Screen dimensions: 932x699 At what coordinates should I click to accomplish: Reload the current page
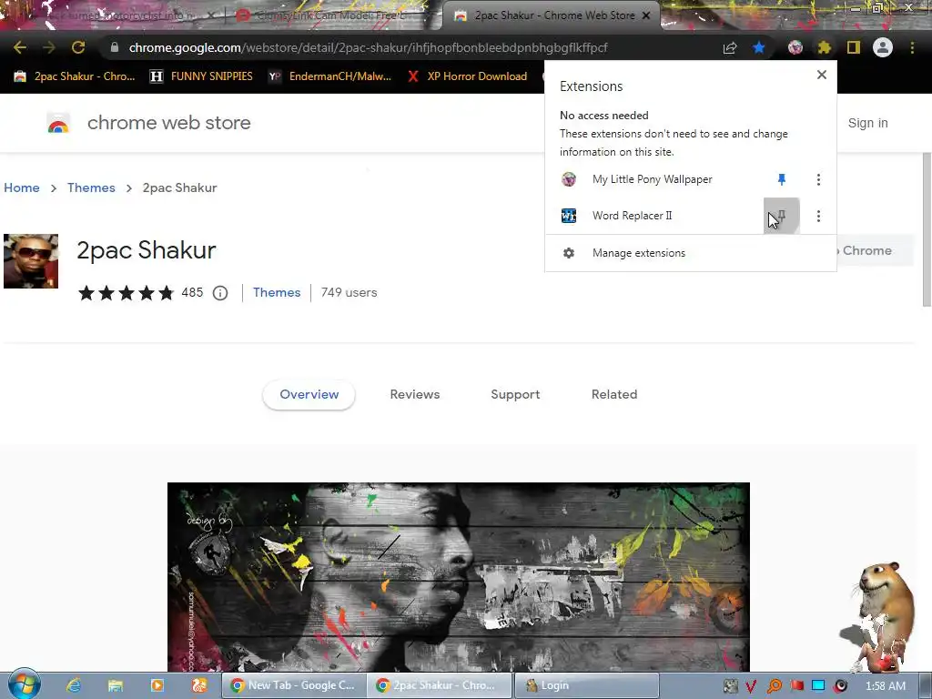(78, 47)
